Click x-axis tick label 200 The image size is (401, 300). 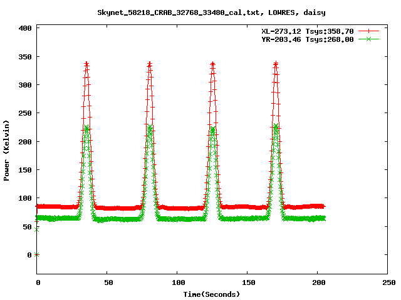coord(319,282)
